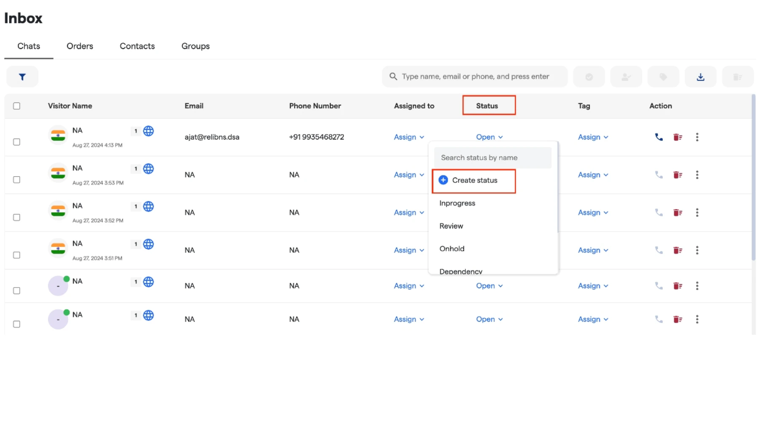This screenshot has height=430, width=762.
Task: Click Create status option
Action: (x=474, y=181)
